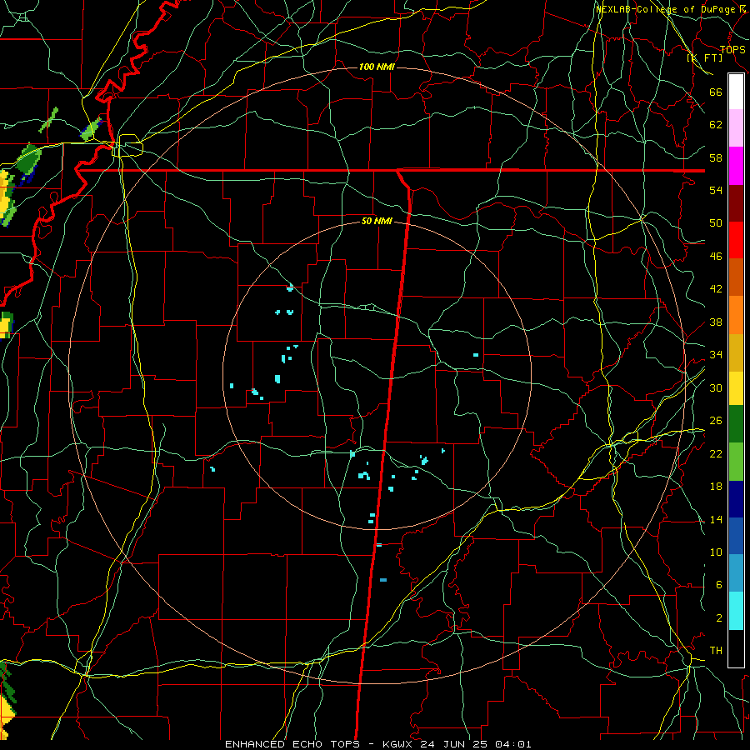Click the light pink legend swatch
This screenshot has height=750, width=750.
[x=736, y=127]
